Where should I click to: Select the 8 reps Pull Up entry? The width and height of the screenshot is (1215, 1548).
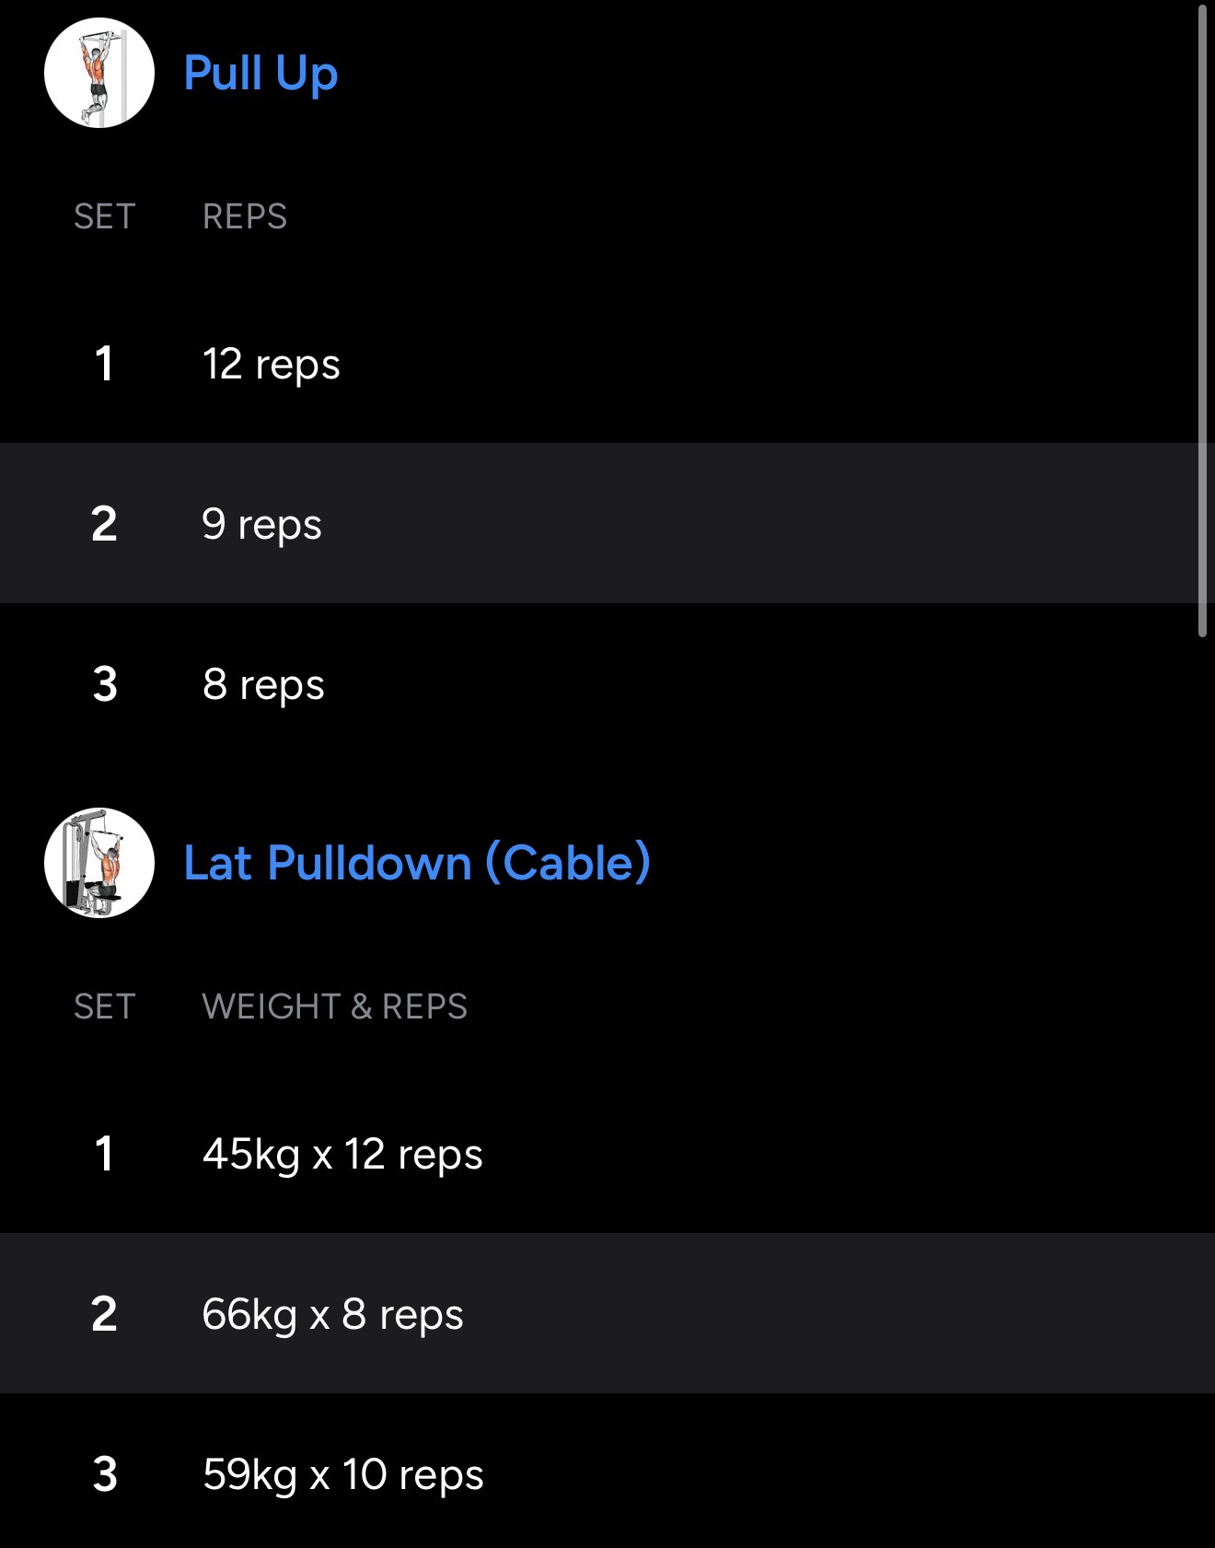point(264,684)
